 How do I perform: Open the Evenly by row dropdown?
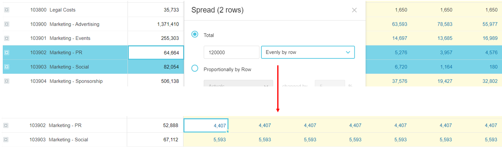click(x=308, y=52)
